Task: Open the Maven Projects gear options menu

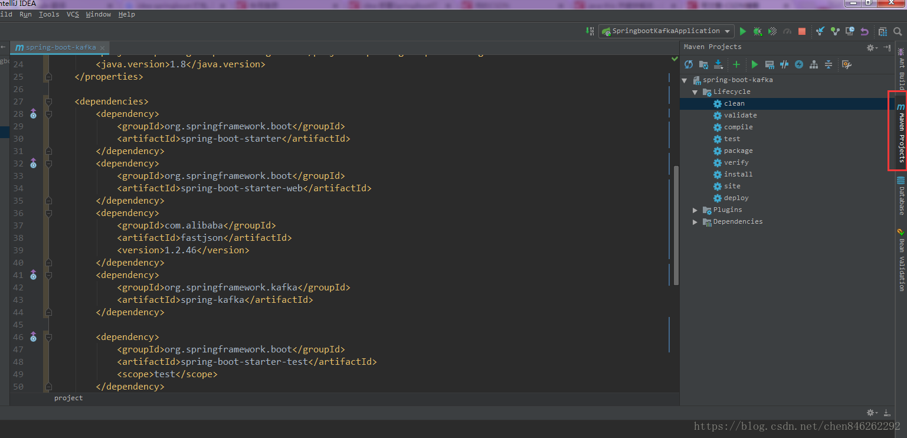Action: coord(872,48)
